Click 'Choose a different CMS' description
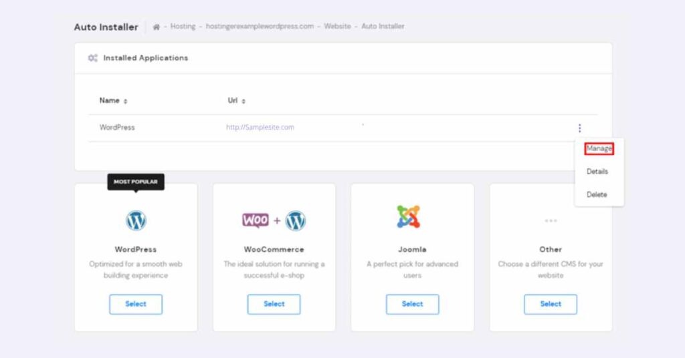This screenshot has width=685, height=358. tap(551, 269)
